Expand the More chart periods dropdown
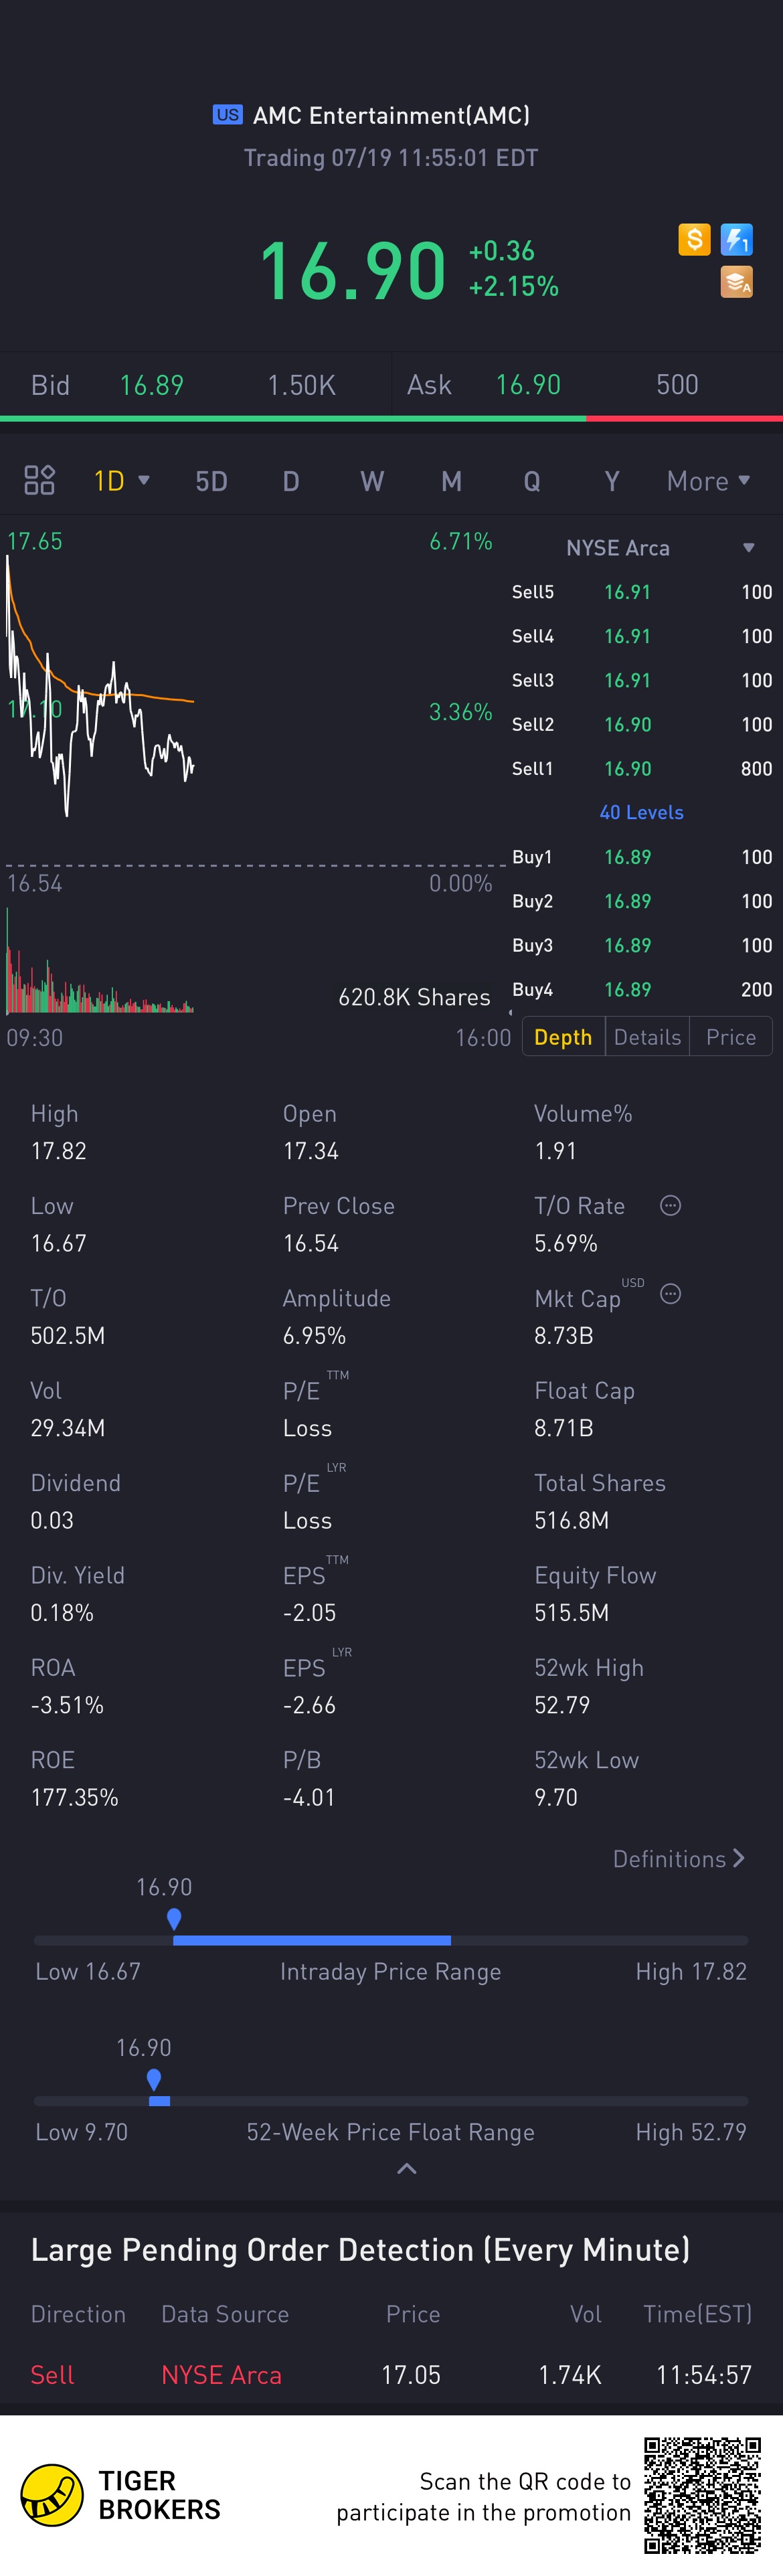 [x=708, y=481]
